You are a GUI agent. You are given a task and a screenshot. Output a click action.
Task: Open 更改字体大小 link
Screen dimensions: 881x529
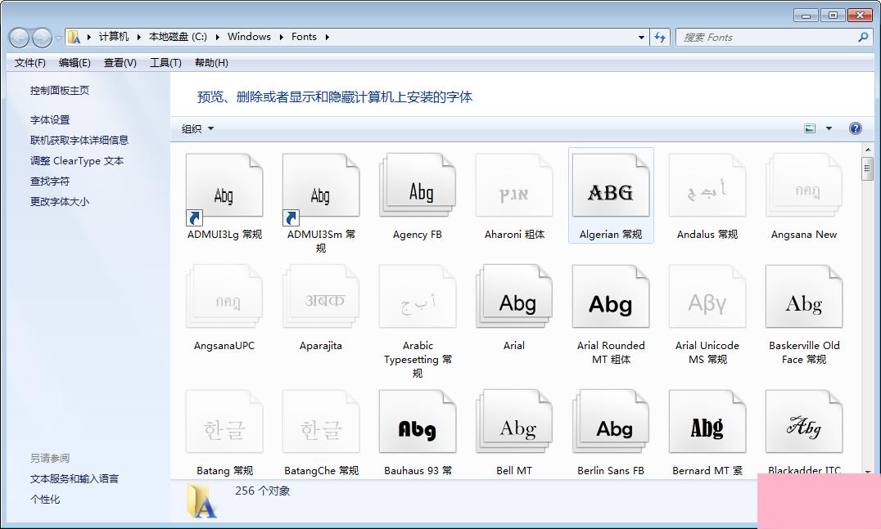[60, 201]
